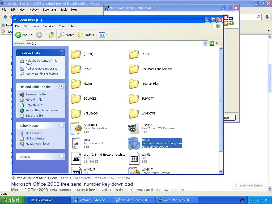Click Copy this file task

click(34, 105)
